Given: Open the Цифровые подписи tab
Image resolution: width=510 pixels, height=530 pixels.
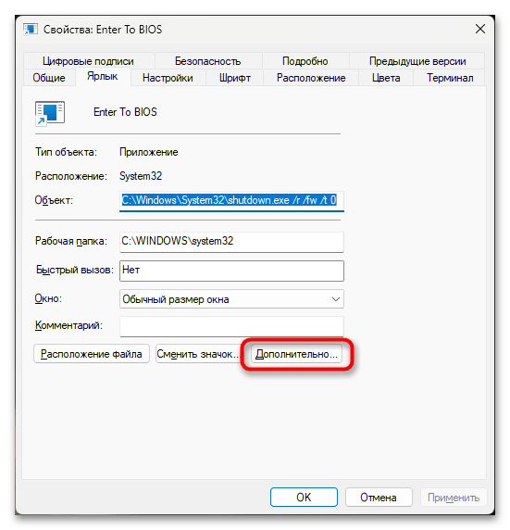Looking at the screenshot, I should (x=89, y=61).
